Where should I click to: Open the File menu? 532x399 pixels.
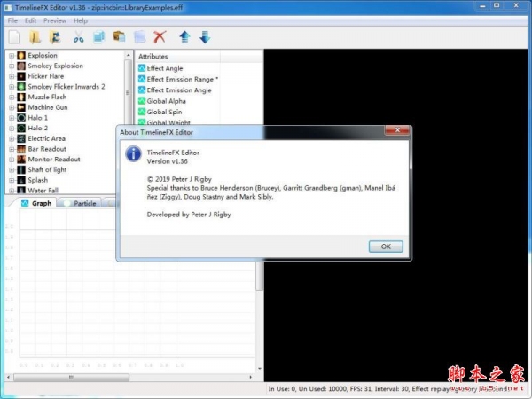[12, 20]
